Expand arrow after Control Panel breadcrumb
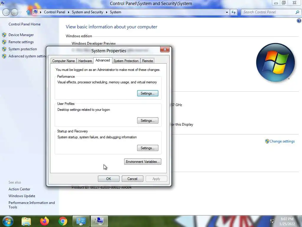This screenshot has width=302, height=227. (x=68, y=12)
